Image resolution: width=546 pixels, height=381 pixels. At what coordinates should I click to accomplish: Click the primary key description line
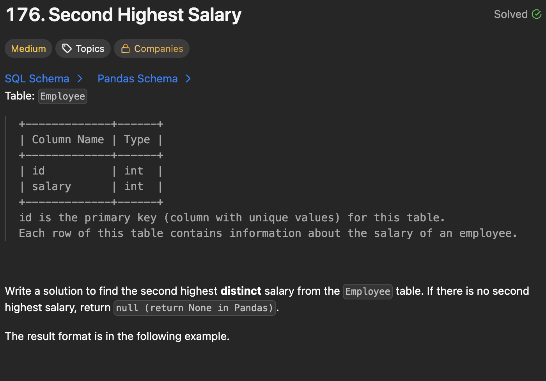(x=232, y=218)
